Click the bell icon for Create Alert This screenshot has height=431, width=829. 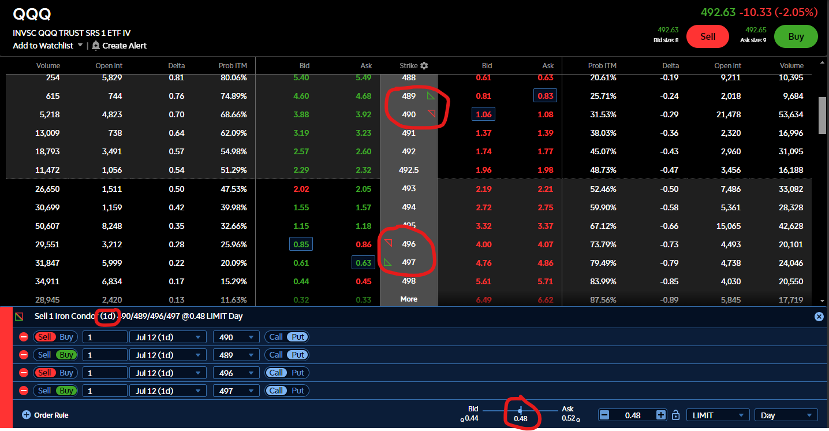(95, 45)
